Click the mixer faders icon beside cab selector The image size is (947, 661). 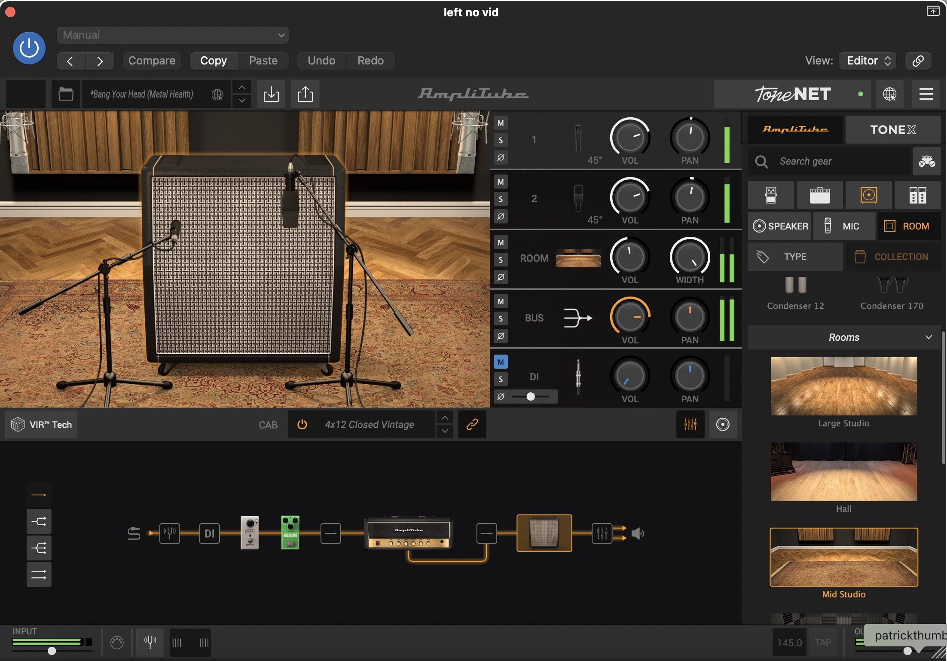(690, 425)
